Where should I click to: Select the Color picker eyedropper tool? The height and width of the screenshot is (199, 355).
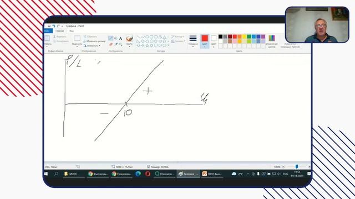click(116, 44)
